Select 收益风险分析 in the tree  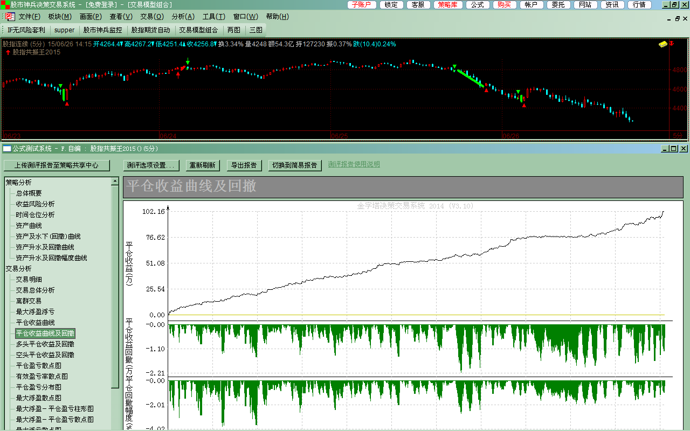click(x=36, y=204)
